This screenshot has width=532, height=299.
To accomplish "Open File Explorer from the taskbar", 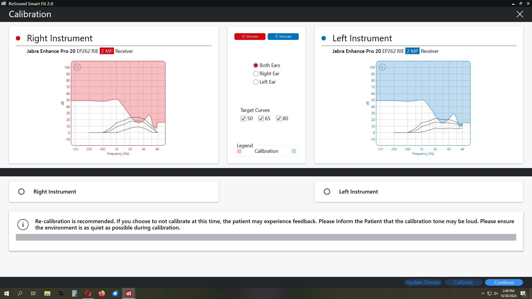I will click(47, 293).
